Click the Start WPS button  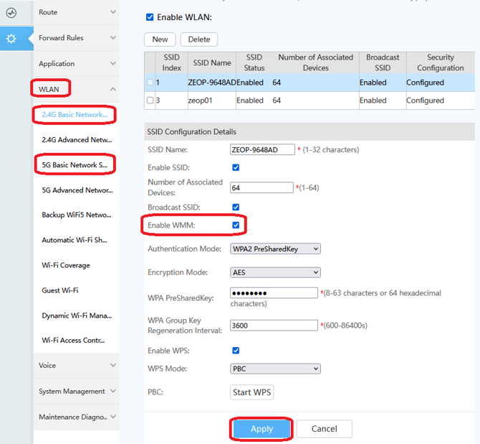(x=251, y=392)
